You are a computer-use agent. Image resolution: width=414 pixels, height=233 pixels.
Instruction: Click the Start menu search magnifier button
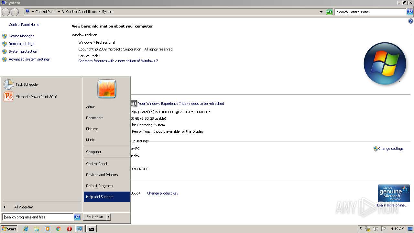point(77,217)
